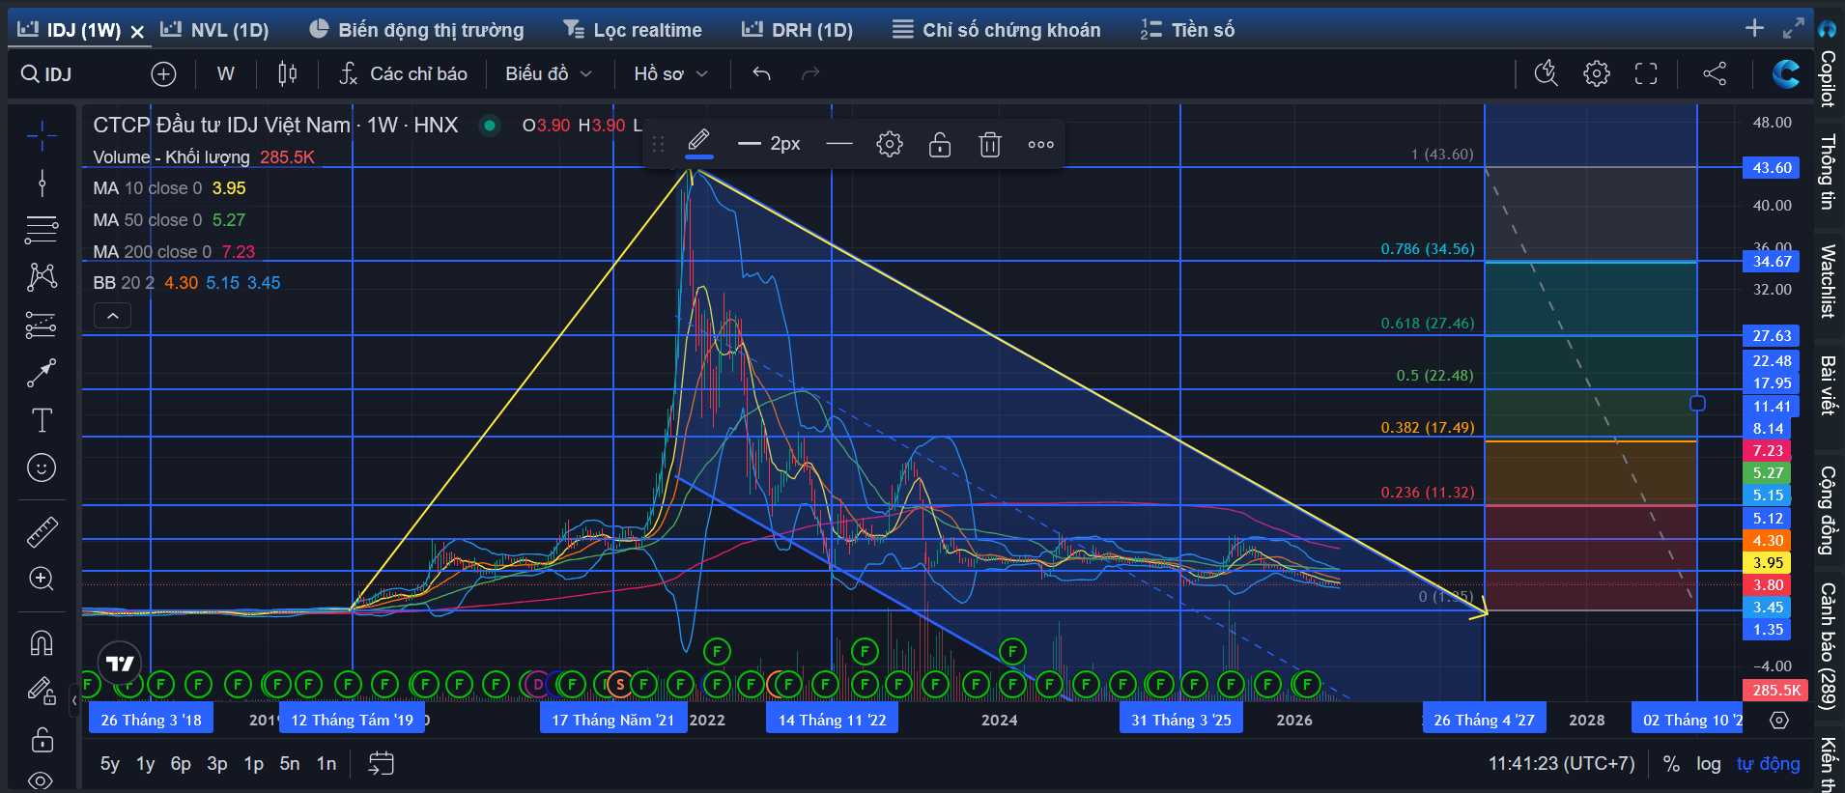Viewport: 1845px width, 793px height.
Task: Toggle stay in drawing mode
Action: tap(42, 690)
